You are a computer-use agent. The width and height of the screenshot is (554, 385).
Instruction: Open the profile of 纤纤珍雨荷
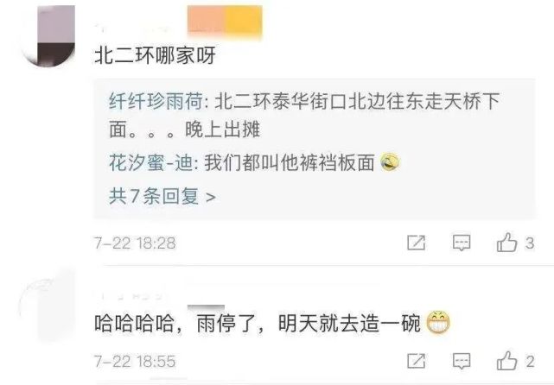(x=156, y=101)
